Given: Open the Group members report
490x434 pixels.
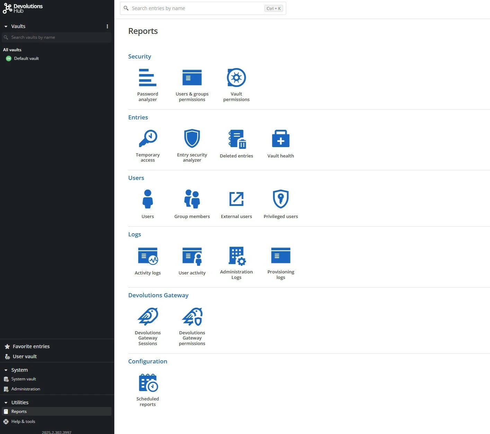Looking at the screenshot, I should [x=192, y=204].
